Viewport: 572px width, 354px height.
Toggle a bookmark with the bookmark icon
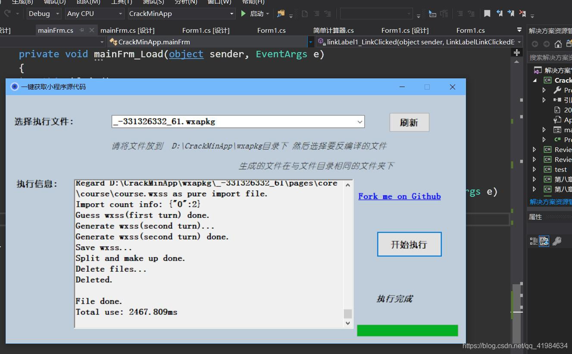pos(487,13)
